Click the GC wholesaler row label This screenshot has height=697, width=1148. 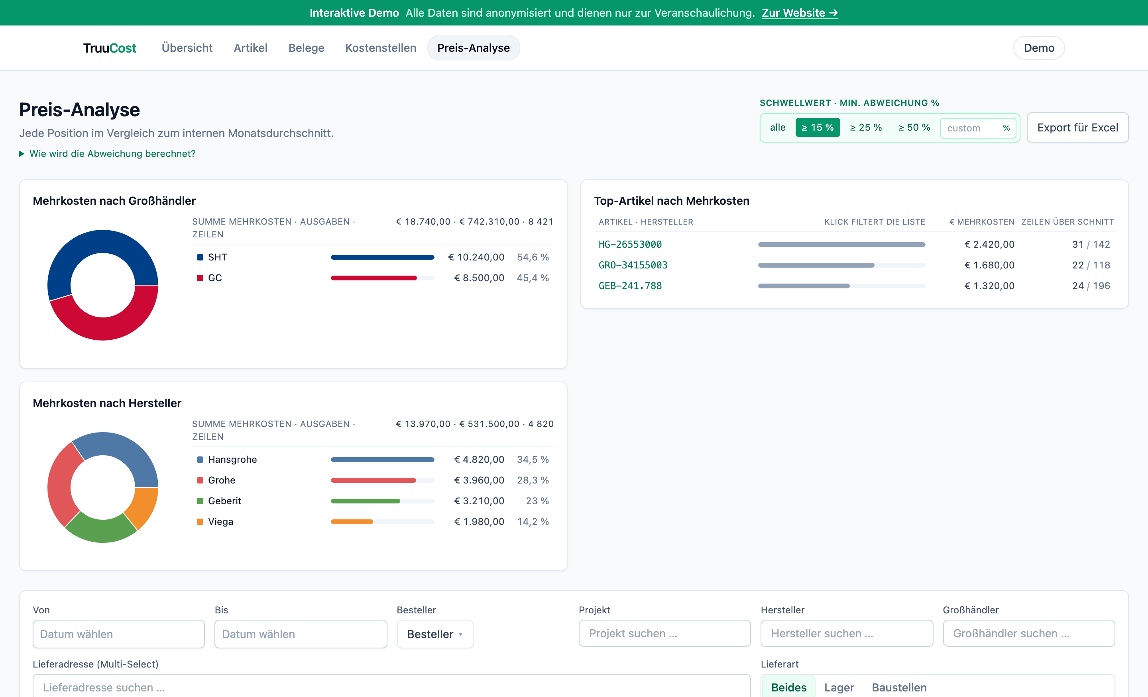tap(215, 278)
